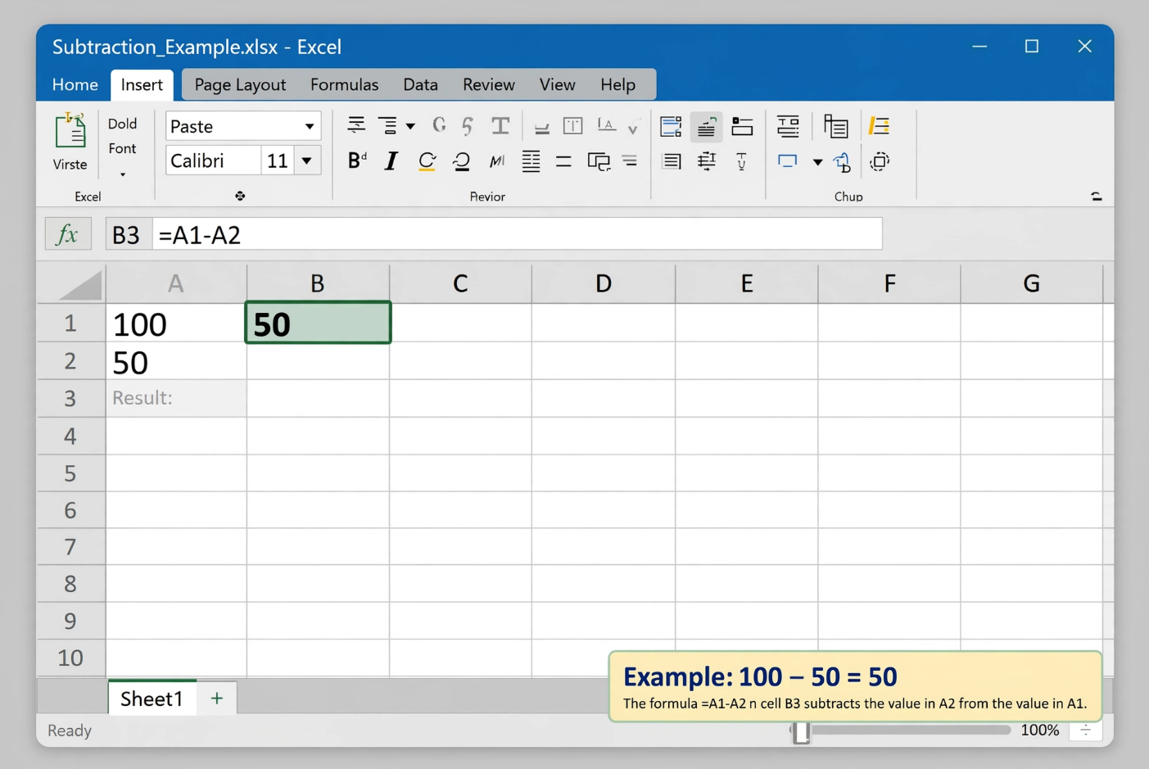Click the T with down arrow icon
The width and height of the screenshot is (1149, 769).
tap(741, 161)
